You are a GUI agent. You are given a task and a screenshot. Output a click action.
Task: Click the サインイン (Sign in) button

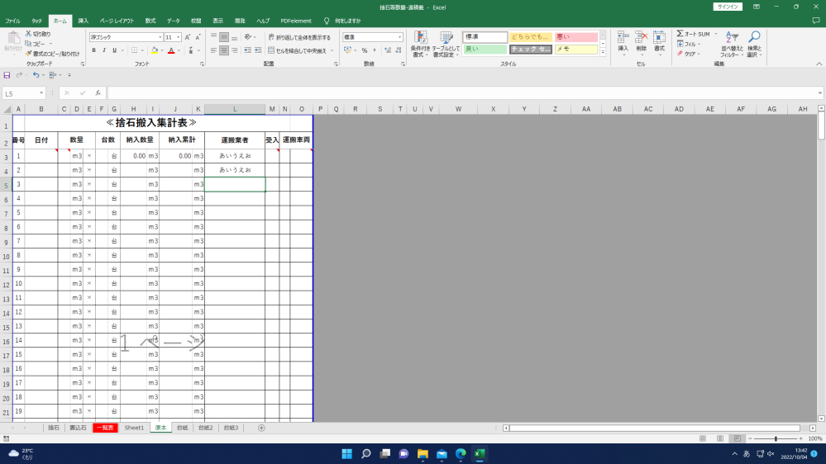[x=728, y=7]
